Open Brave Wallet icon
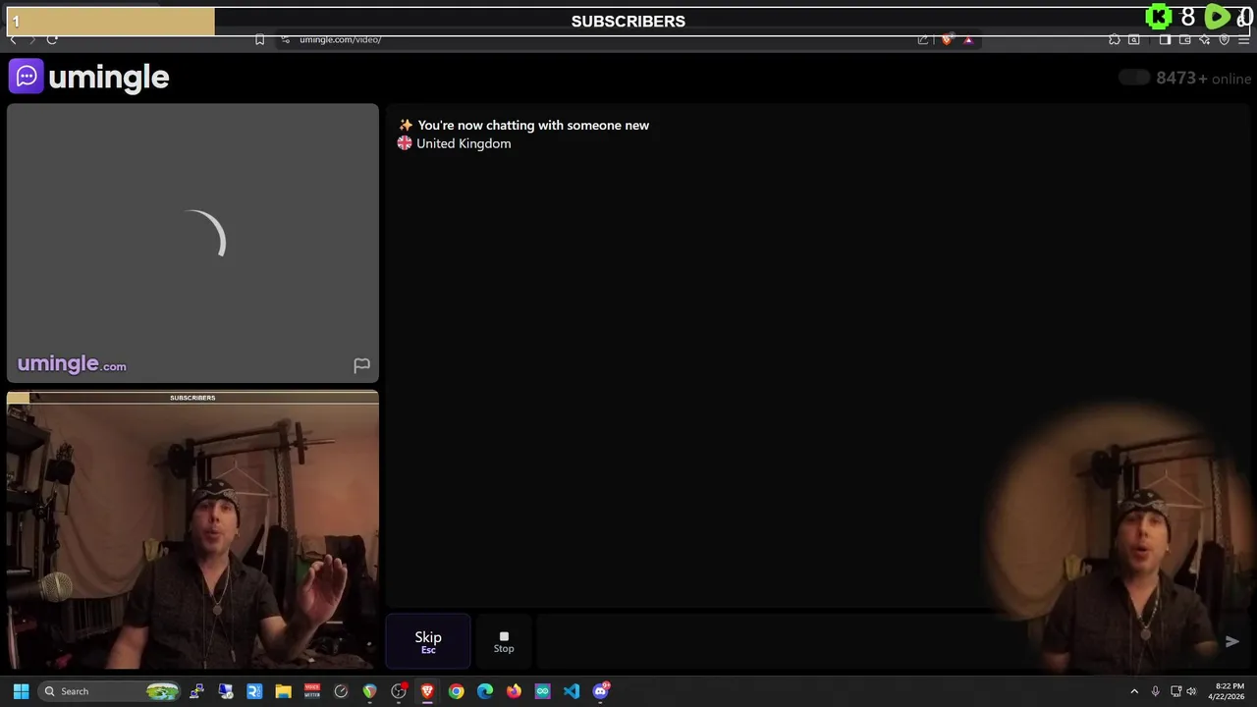Screen dimensions: 1257x707 (x=1185, y=39)
